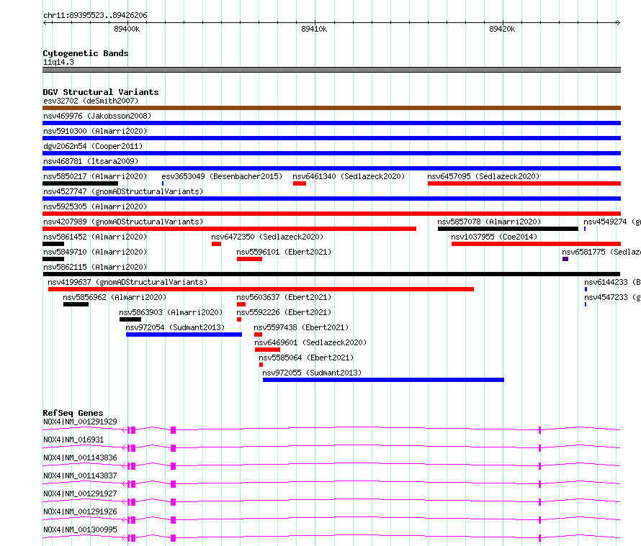Click NOX4|NM_001291926 transcript label
Image resolution: width=641 pixels, height=546 pixels.
coord(80,511)
